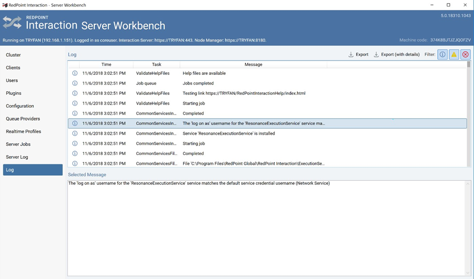
Task: Open the Clients section in sidebar
Action: [13, 68]
